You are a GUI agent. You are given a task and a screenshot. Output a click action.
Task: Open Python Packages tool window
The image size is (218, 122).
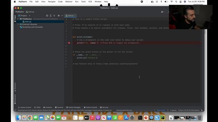click(73, 107)
